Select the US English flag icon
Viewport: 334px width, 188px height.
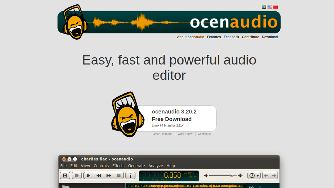point(270,7)
